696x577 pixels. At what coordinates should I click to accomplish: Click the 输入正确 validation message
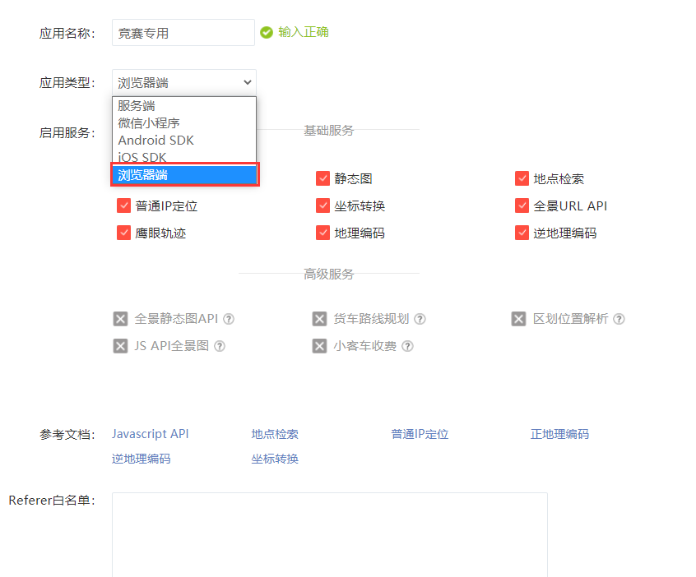tap(304, 32)
